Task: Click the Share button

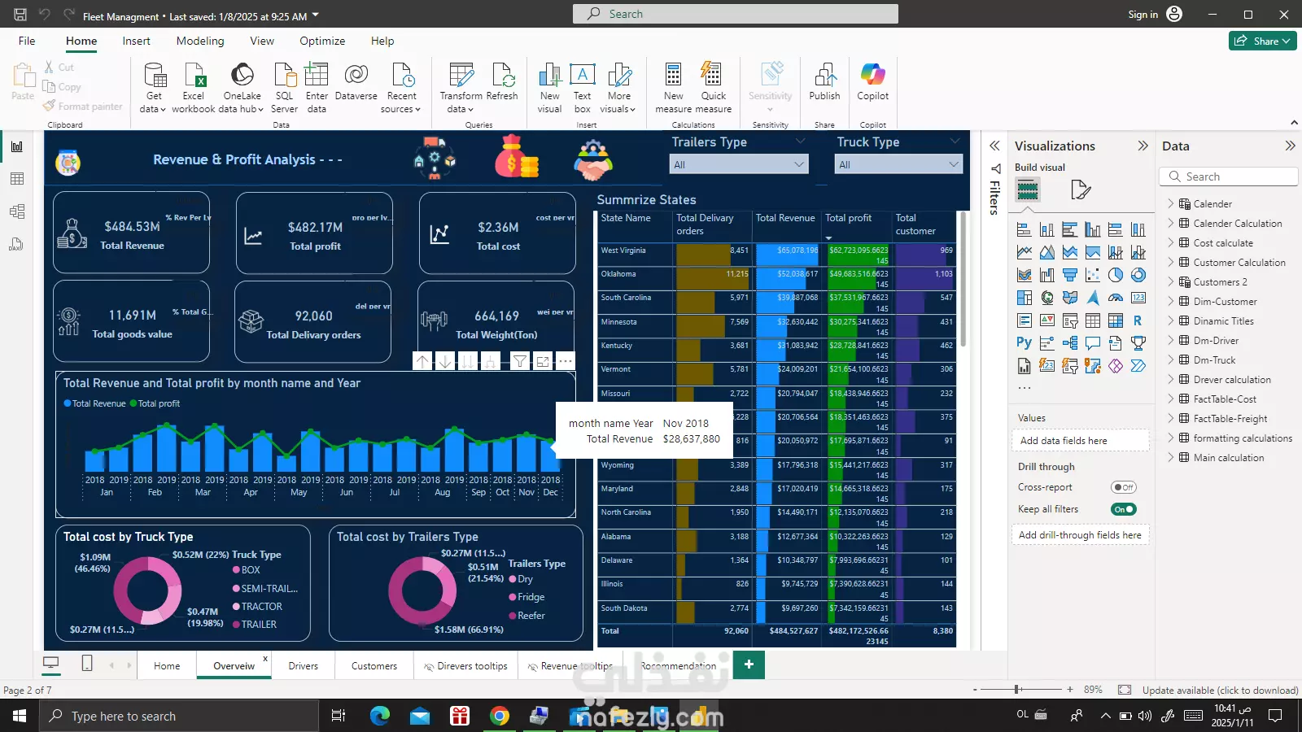Action: 1262,41
